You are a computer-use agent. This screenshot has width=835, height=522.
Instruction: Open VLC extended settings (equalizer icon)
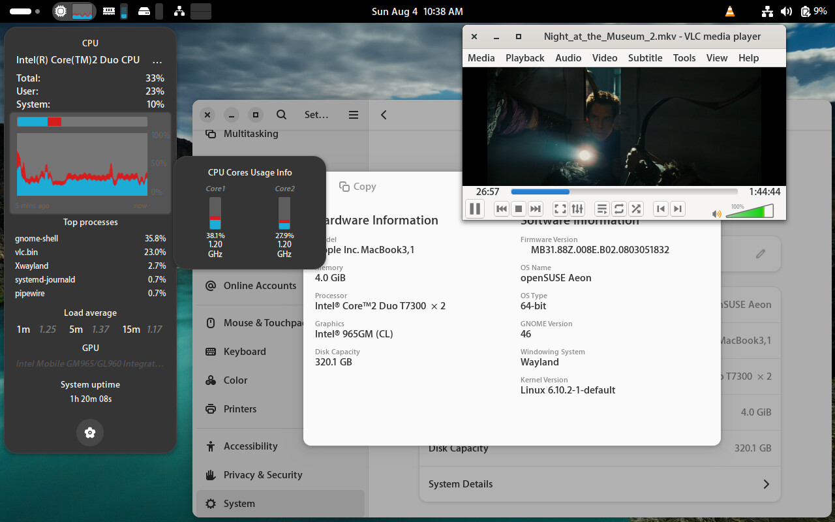coord(577,209)
